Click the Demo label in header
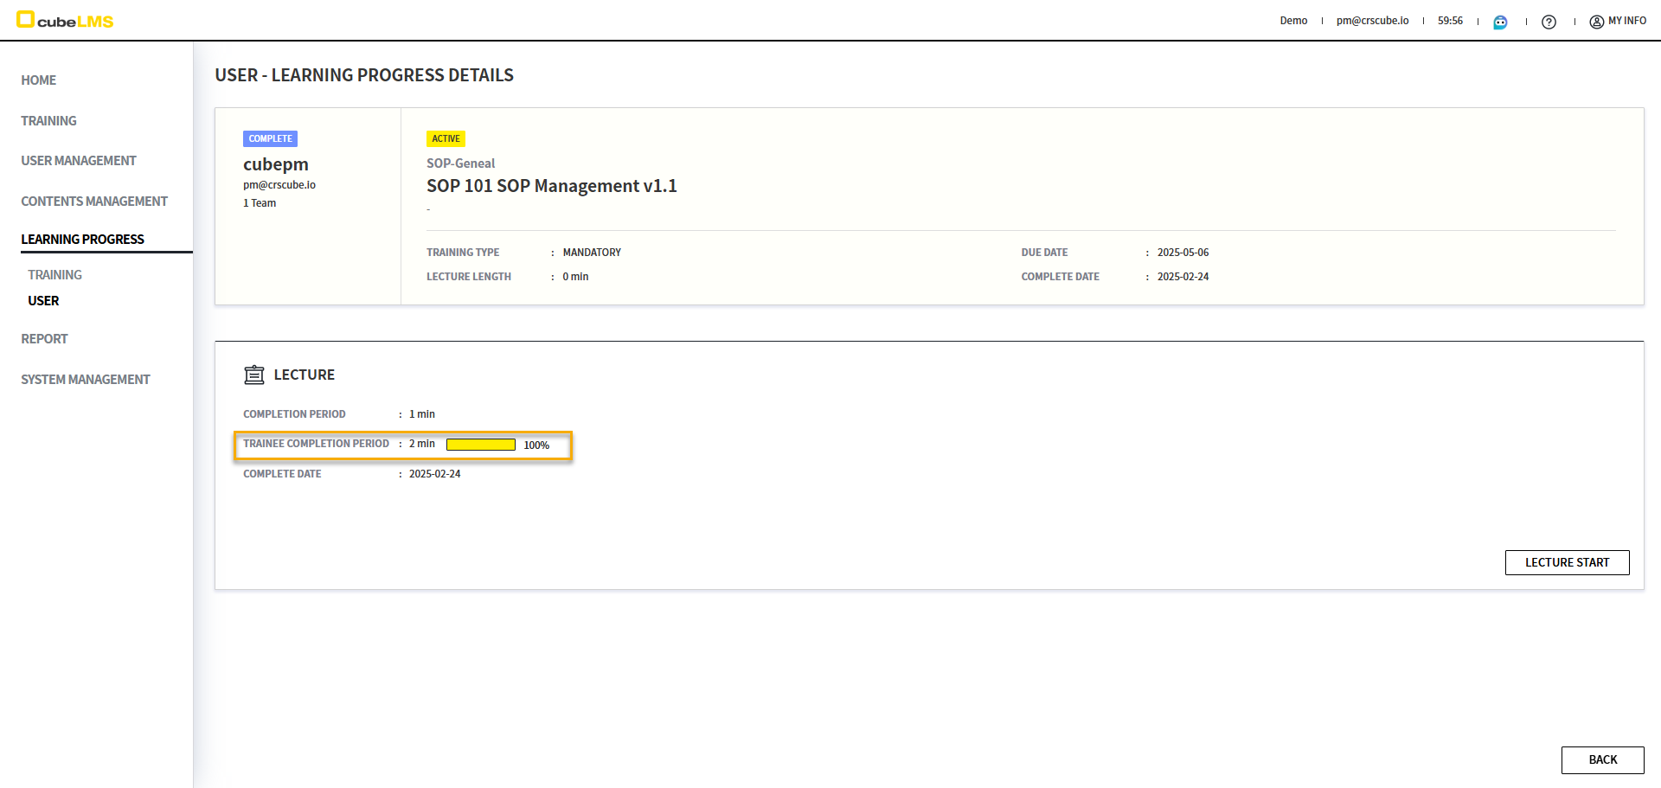The image size is (1661, 788). click(1293, 21)
